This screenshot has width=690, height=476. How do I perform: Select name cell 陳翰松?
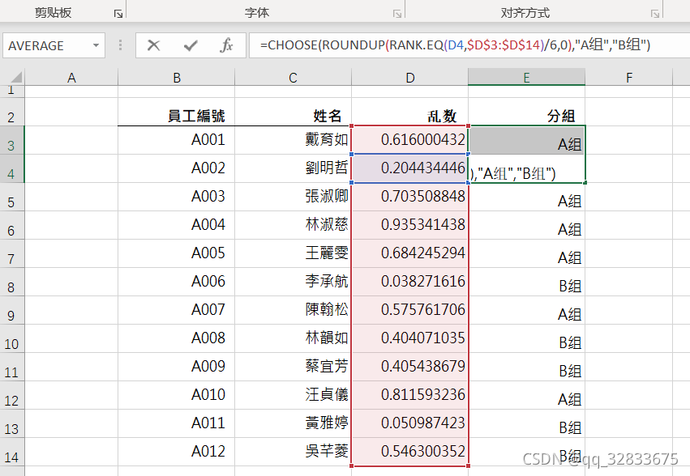click(293, 310)
